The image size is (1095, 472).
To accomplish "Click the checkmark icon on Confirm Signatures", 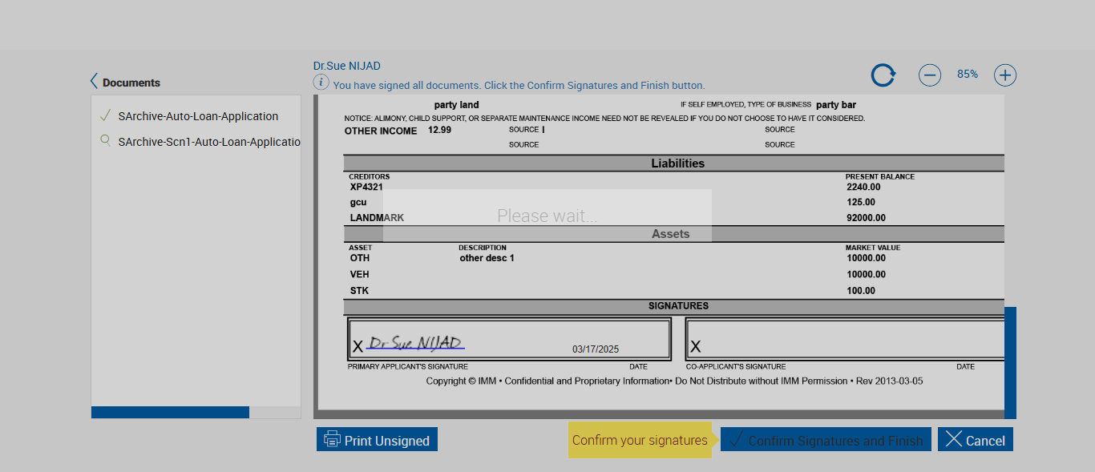I will tap(735, 440).
